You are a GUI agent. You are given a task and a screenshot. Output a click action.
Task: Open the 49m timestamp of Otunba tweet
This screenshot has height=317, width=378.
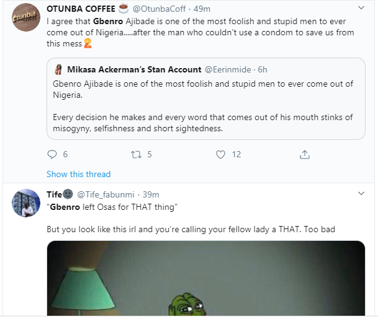(202, 9)
